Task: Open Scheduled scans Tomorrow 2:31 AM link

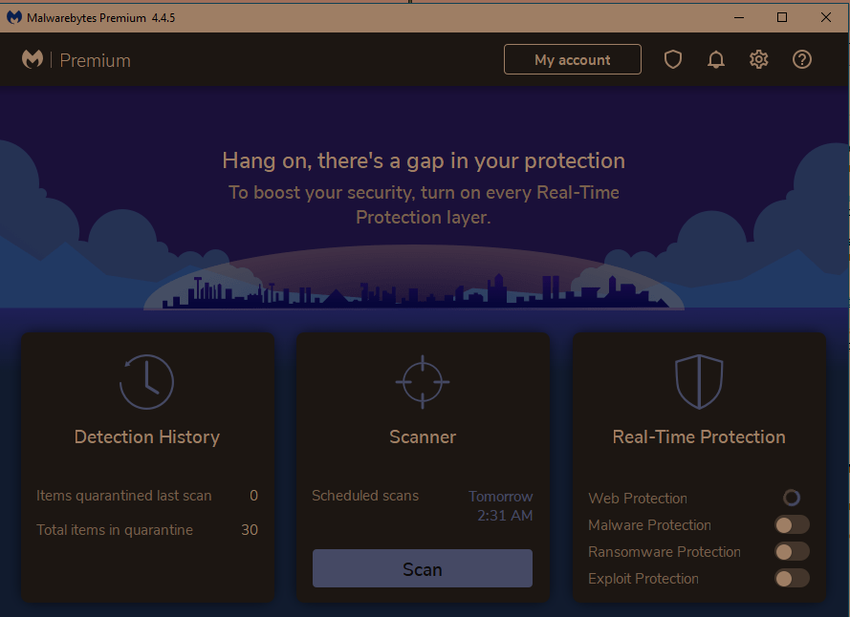Action: (500, 506)
